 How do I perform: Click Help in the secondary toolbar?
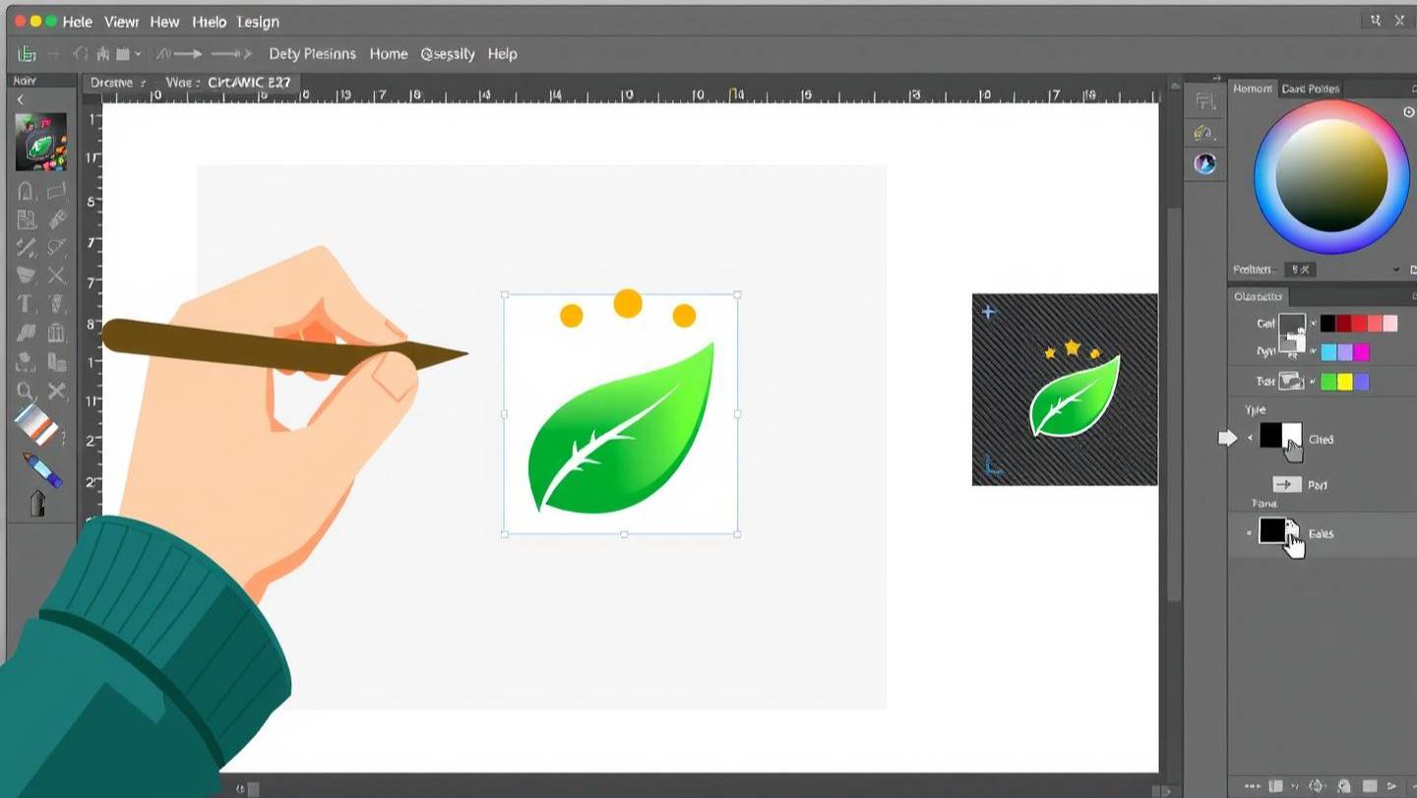pos(502,54)
